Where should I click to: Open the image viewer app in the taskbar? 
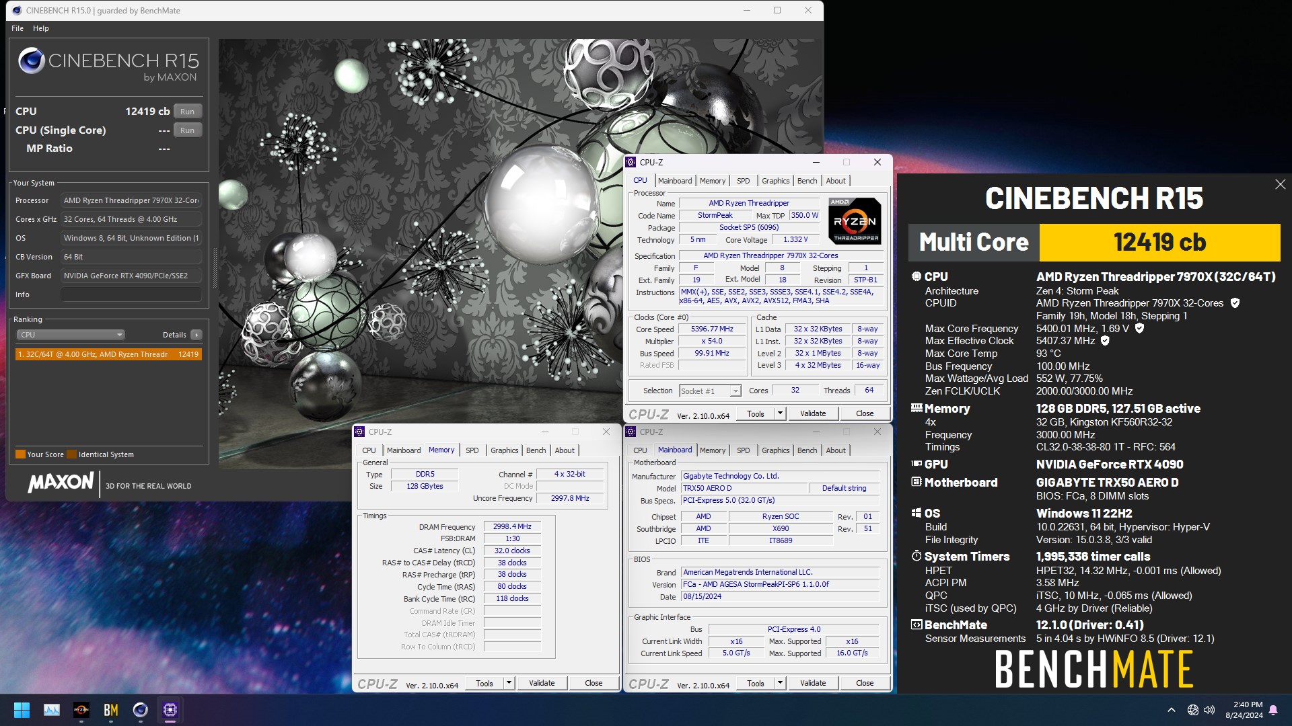(52, 710)
